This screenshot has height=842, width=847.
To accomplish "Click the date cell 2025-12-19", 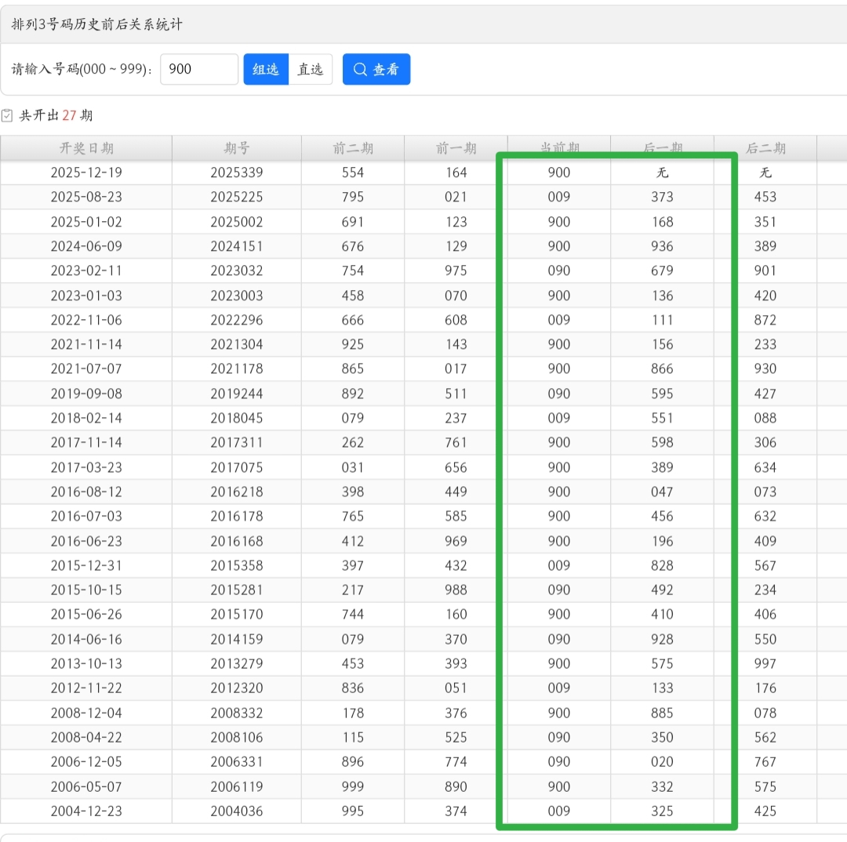I will pyautogui.click(x=86, y=172).
